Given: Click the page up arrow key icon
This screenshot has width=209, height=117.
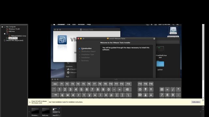Looking at the screenshot, I should click(x=151, y=90).
